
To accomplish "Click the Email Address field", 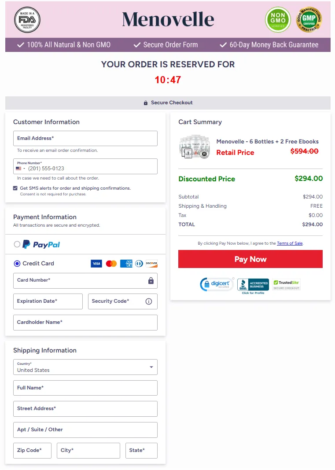I will click(85, 138).
